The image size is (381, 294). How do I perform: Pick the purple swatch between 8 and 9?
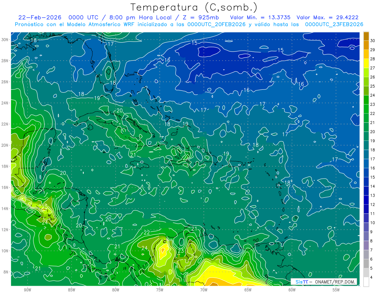click(366, 237)
